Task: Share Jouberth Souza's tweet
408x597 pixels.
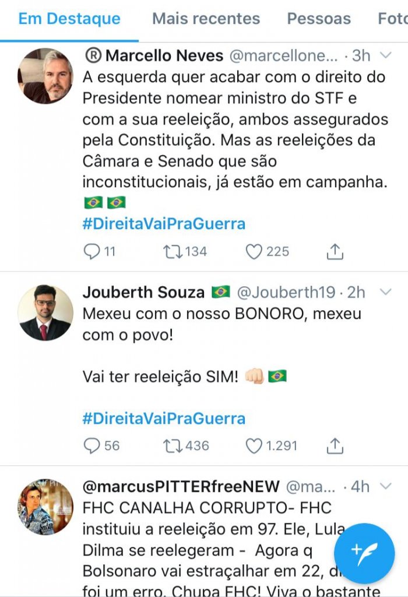Action: (335, 446)
